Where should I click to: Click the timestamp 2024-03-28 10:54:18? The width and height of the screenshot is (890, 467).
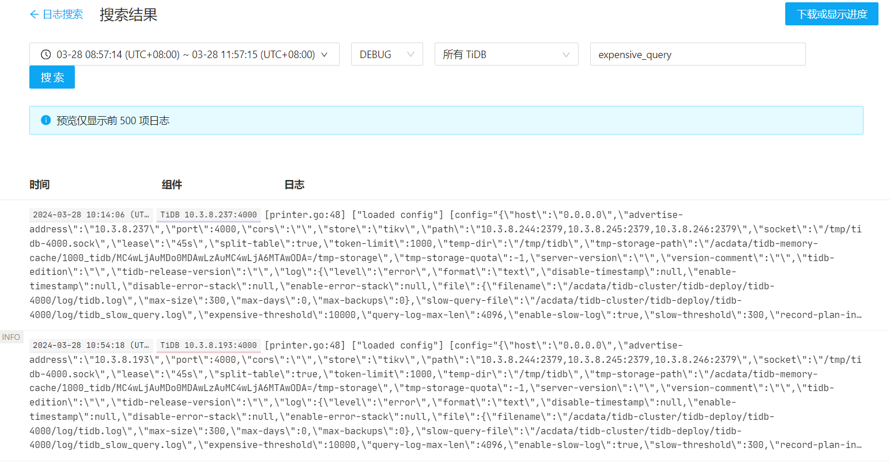(x=91, y=346)
